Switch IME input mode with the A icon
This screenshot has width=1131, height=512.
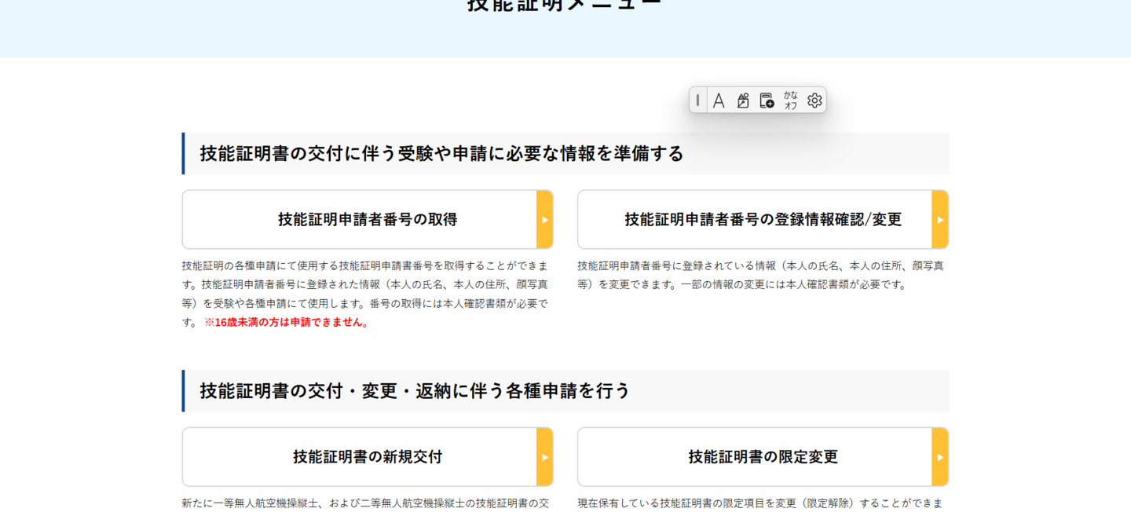point(718,101)
